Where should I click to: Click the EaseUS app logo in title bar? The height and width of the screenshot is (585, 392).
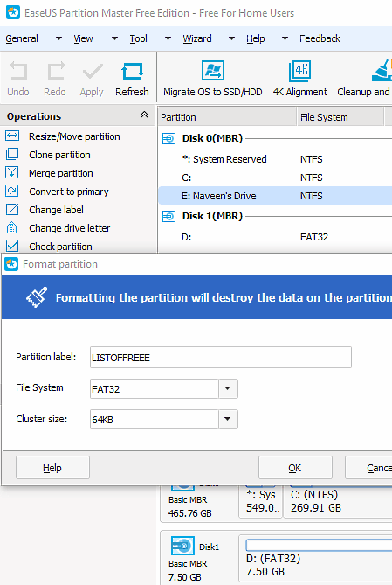(x=13, y=13)
